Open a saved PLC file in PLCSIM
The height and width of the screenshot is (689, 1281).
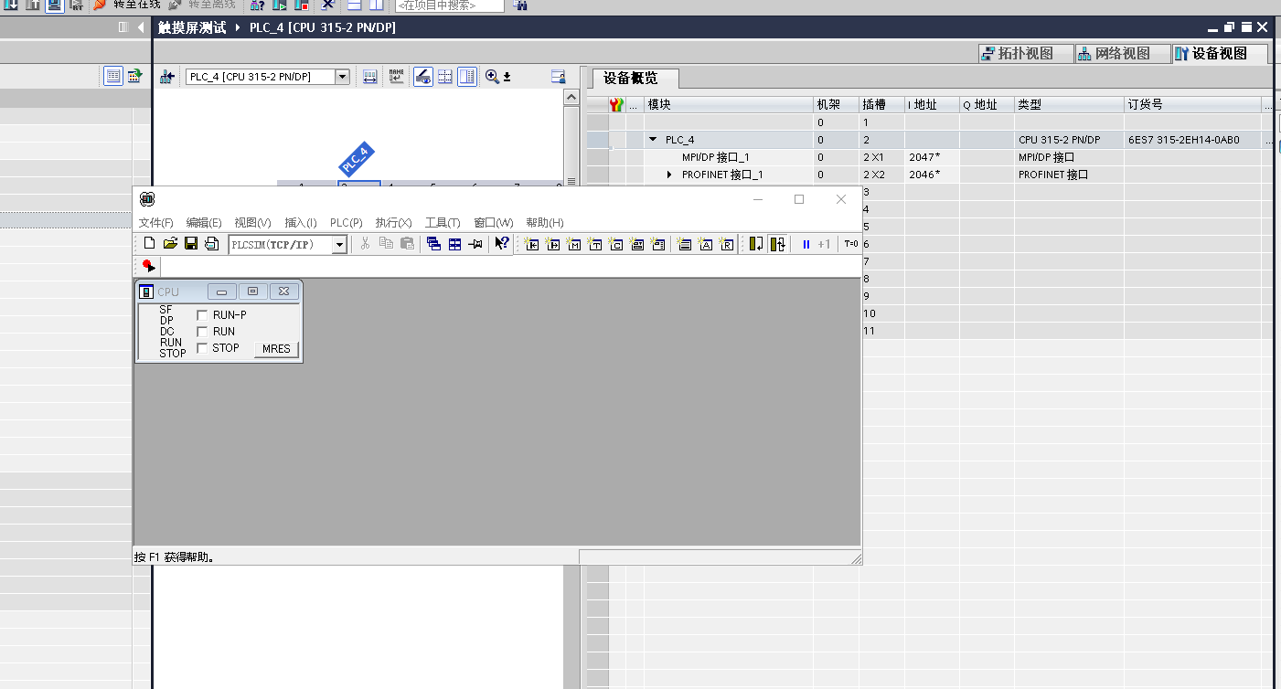pos(170,243)
